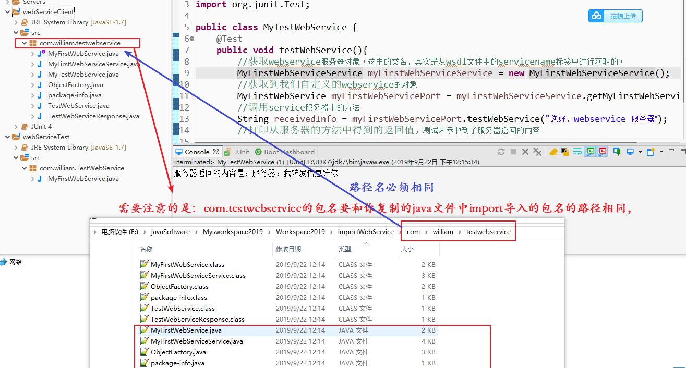686x368 pixels.
Task: Collapse com.william.testwebservice package in tree
Action: click(x=24, y=43)
